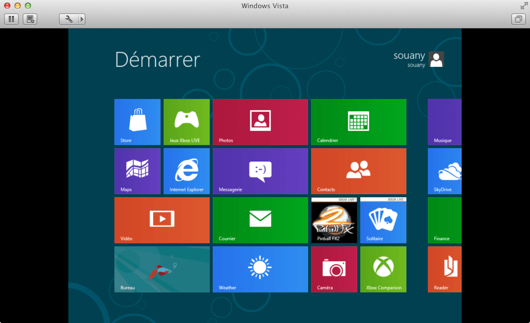Open the Photos tile

[260, 122]
